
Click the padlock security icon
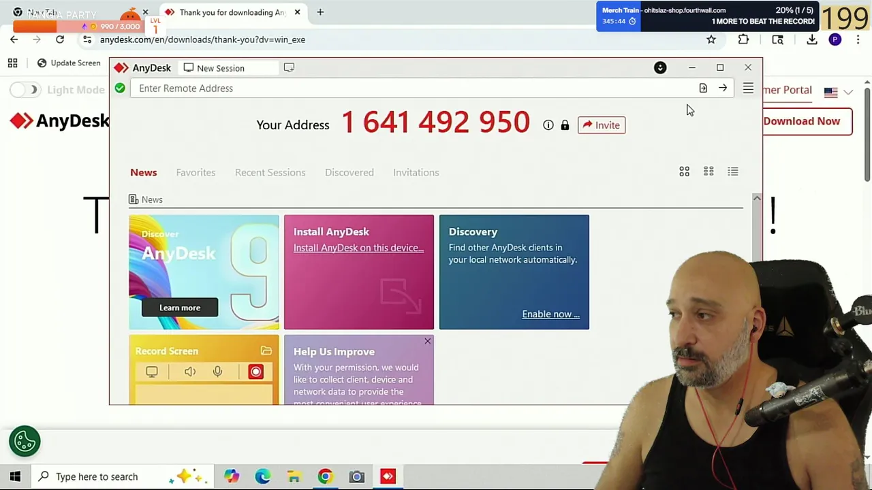coord(565,125)
